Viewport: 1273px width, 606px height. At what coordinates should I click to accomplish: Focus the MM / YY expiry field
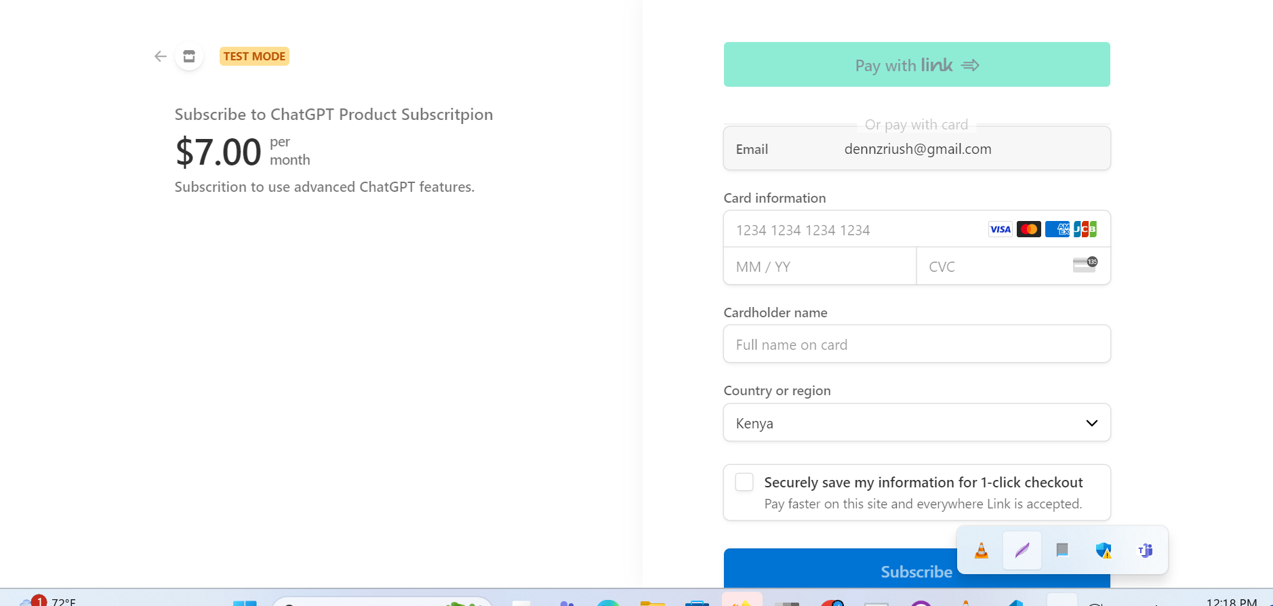pos(820,266)
